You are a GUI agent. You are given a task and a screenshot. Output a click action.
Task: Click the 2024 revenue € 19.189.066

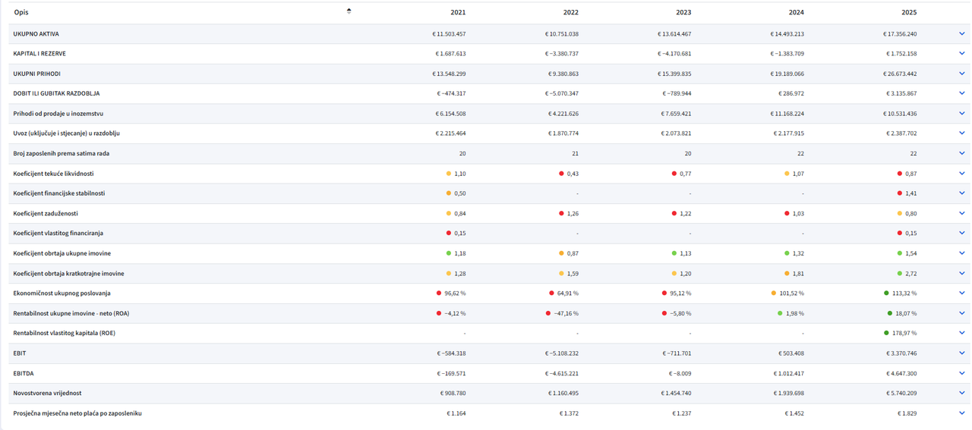click(787, 74)
